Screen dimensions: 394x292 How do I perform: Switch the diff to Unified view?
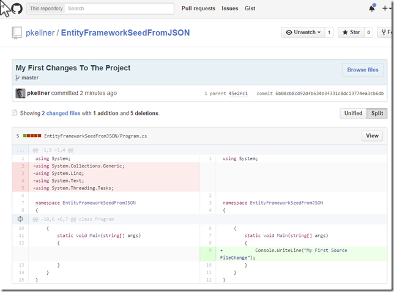pos(353,114)
